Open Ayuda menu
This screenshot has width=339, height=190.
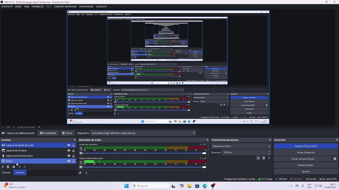[x=101, y=6]
